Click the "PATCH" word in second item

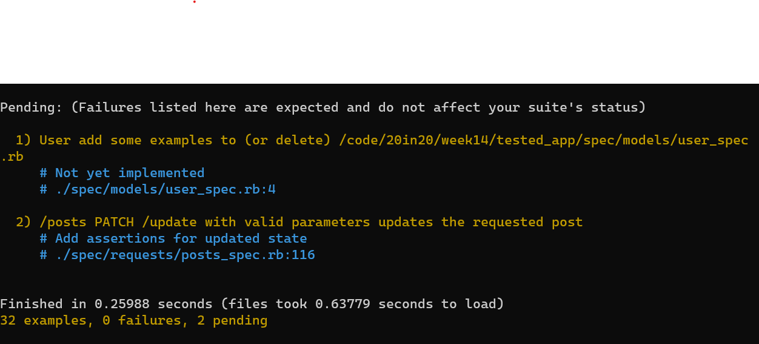click(114, 222)
